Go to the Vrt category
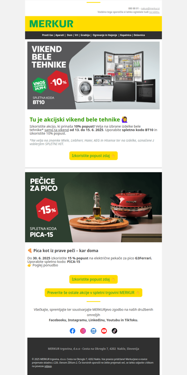The image size is (187, 375). (77, 35)
